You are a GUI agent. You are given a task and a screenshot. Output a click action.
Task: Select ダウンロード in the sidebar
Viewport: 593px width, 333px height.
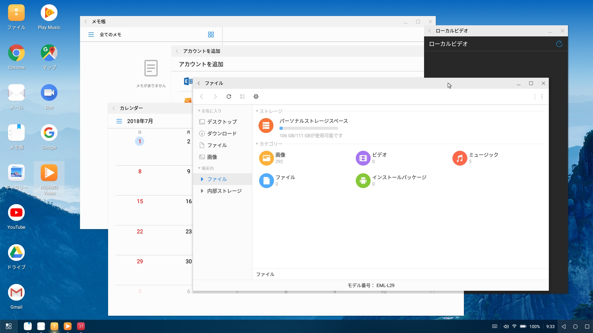coord(221,134)
